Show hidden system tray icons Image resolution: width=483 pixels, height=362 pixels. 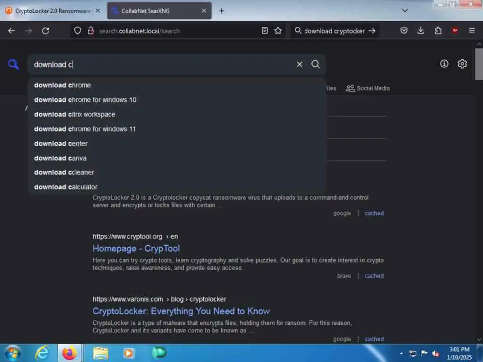(401, 354)
